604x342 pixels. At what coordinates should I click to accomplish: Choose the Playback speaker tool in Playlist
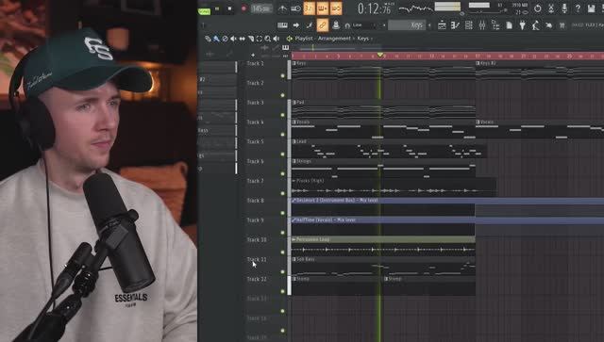tap(277, 39)
